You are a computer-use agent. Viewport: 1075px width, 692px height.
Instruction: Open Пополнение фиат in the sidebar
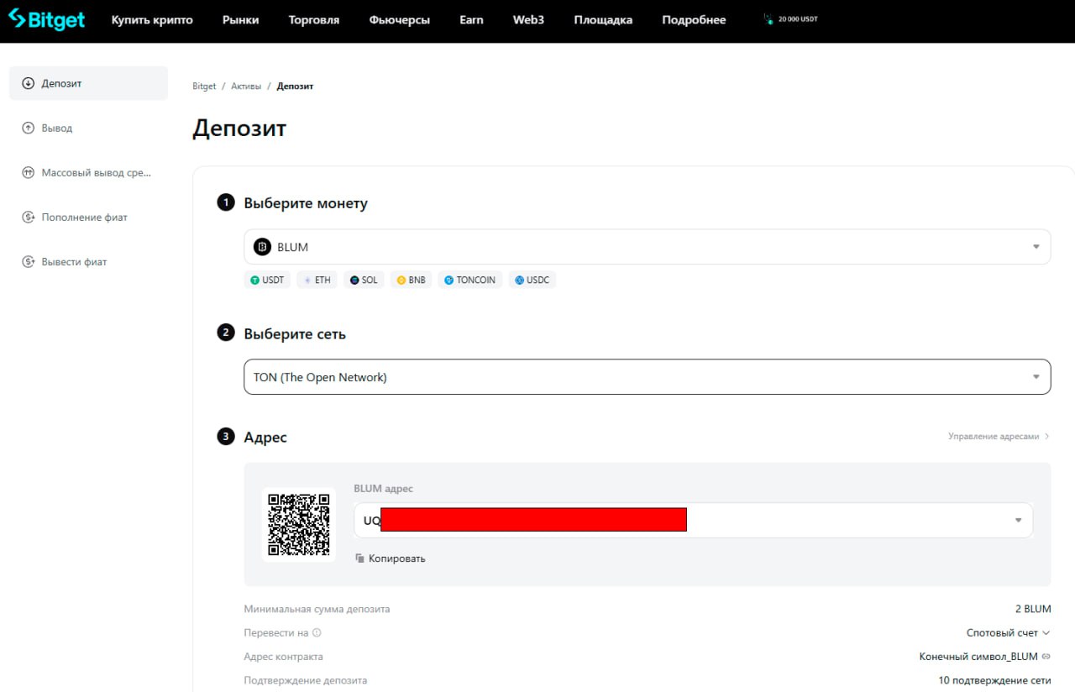coord(88,217)
